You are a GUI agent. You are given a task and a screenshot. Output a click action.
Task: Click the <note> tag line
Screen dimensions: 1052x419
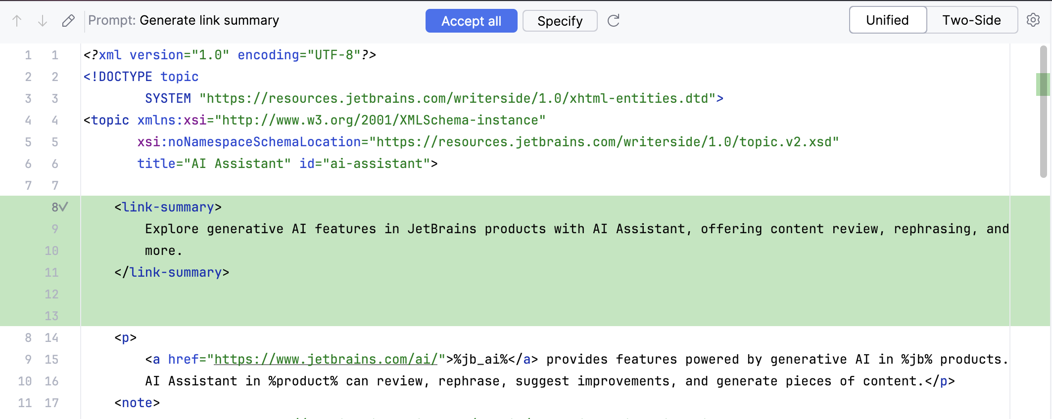pos(137,403)
